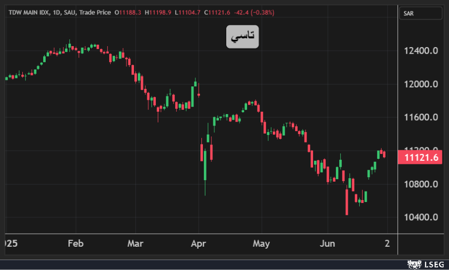This screenshot has width=449, height=270.
Task: Click the May marker on time axis
Action: tap(261, 244)
